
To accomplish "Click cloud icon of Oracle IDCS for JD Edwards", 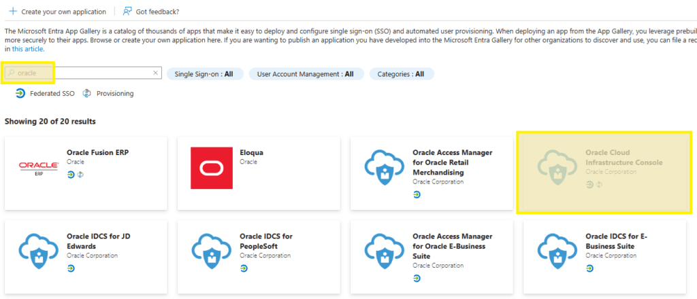I will (39, 251).
